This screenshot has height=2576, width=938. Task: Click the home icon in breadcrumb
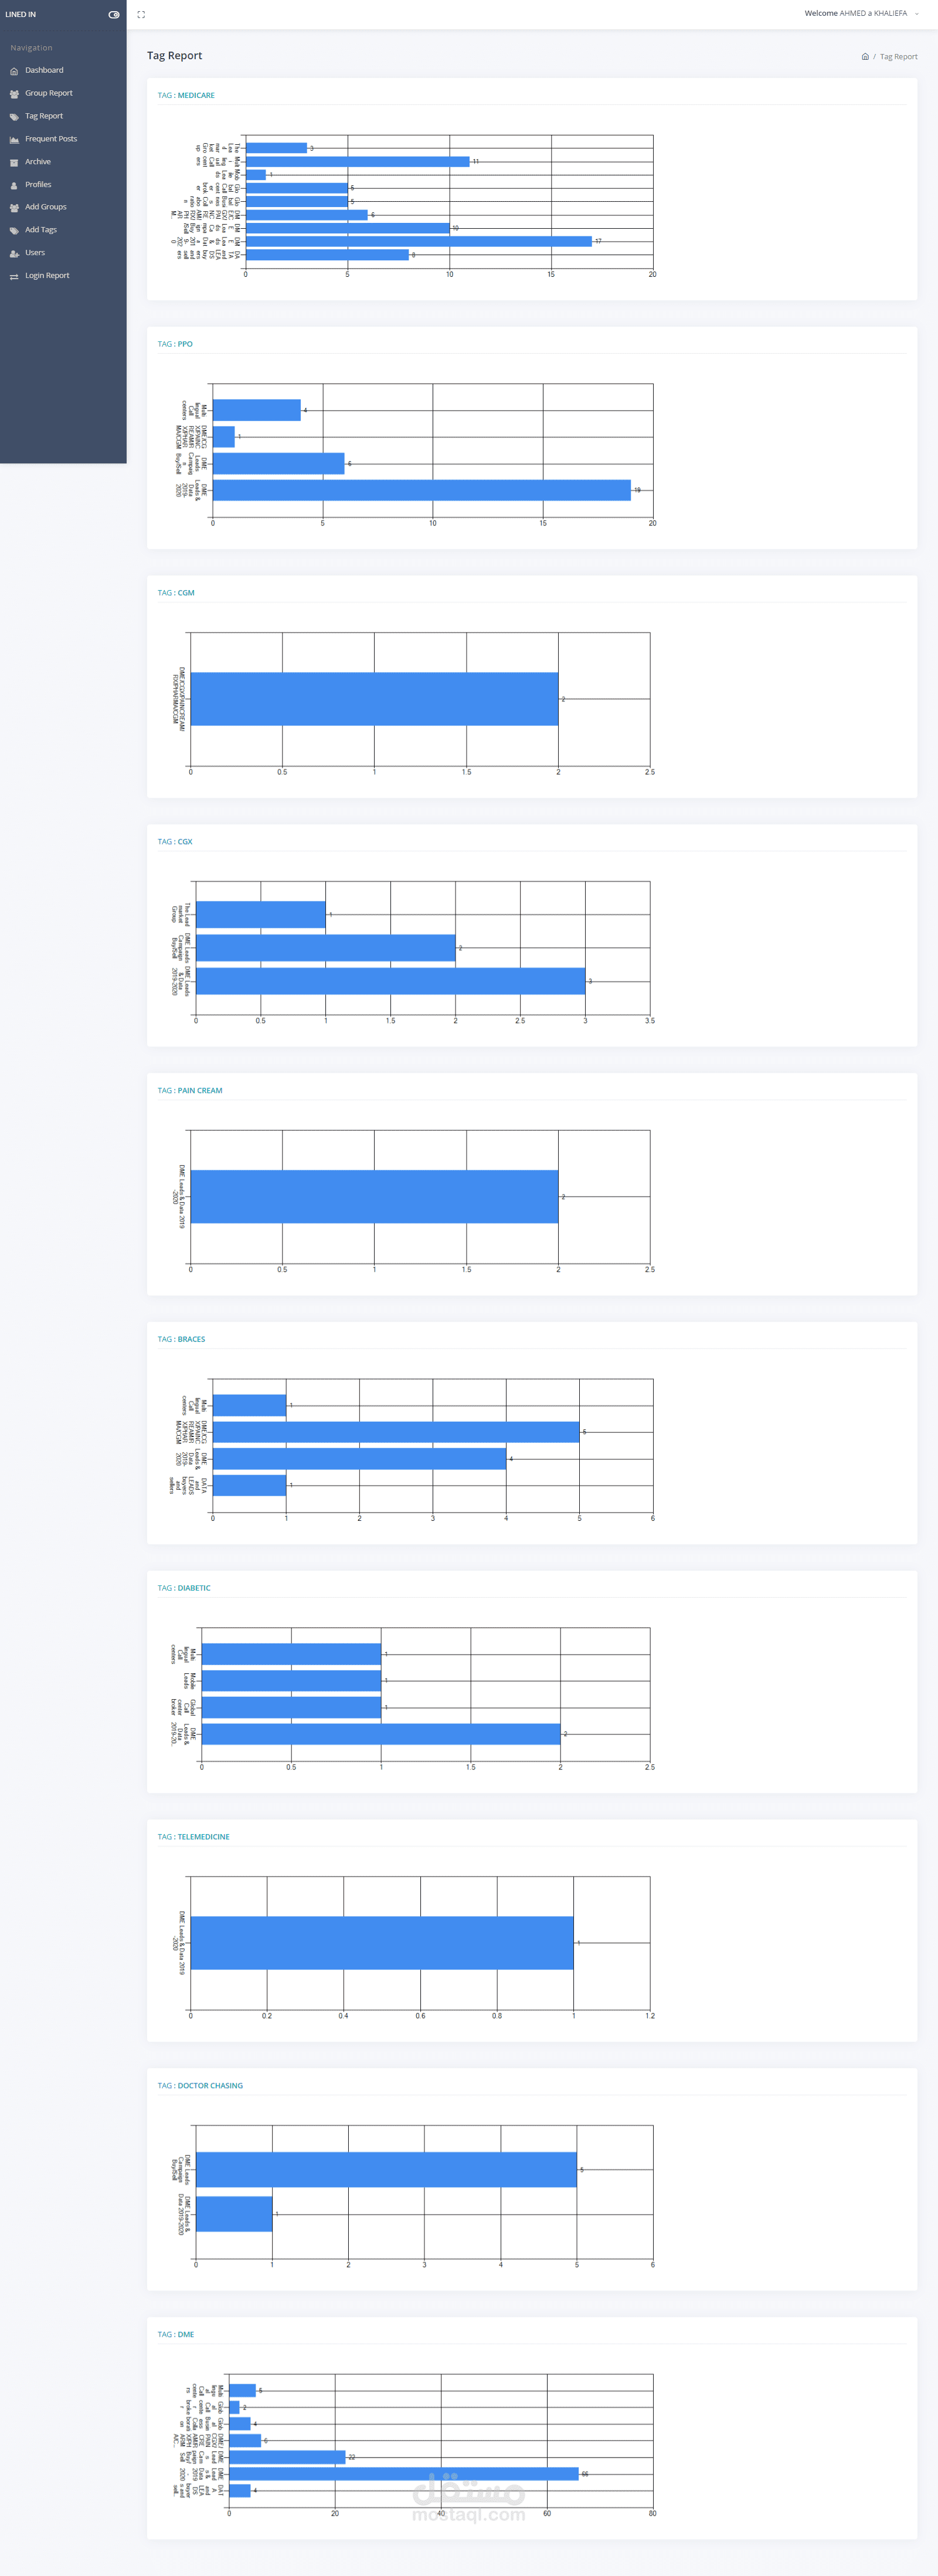[x=865, y=57]
